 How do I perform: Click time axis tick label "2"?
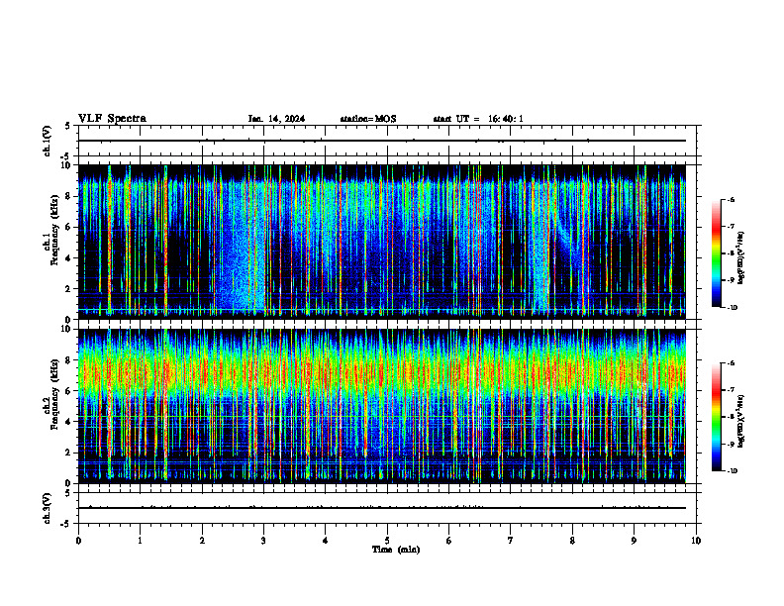(202, 541)
